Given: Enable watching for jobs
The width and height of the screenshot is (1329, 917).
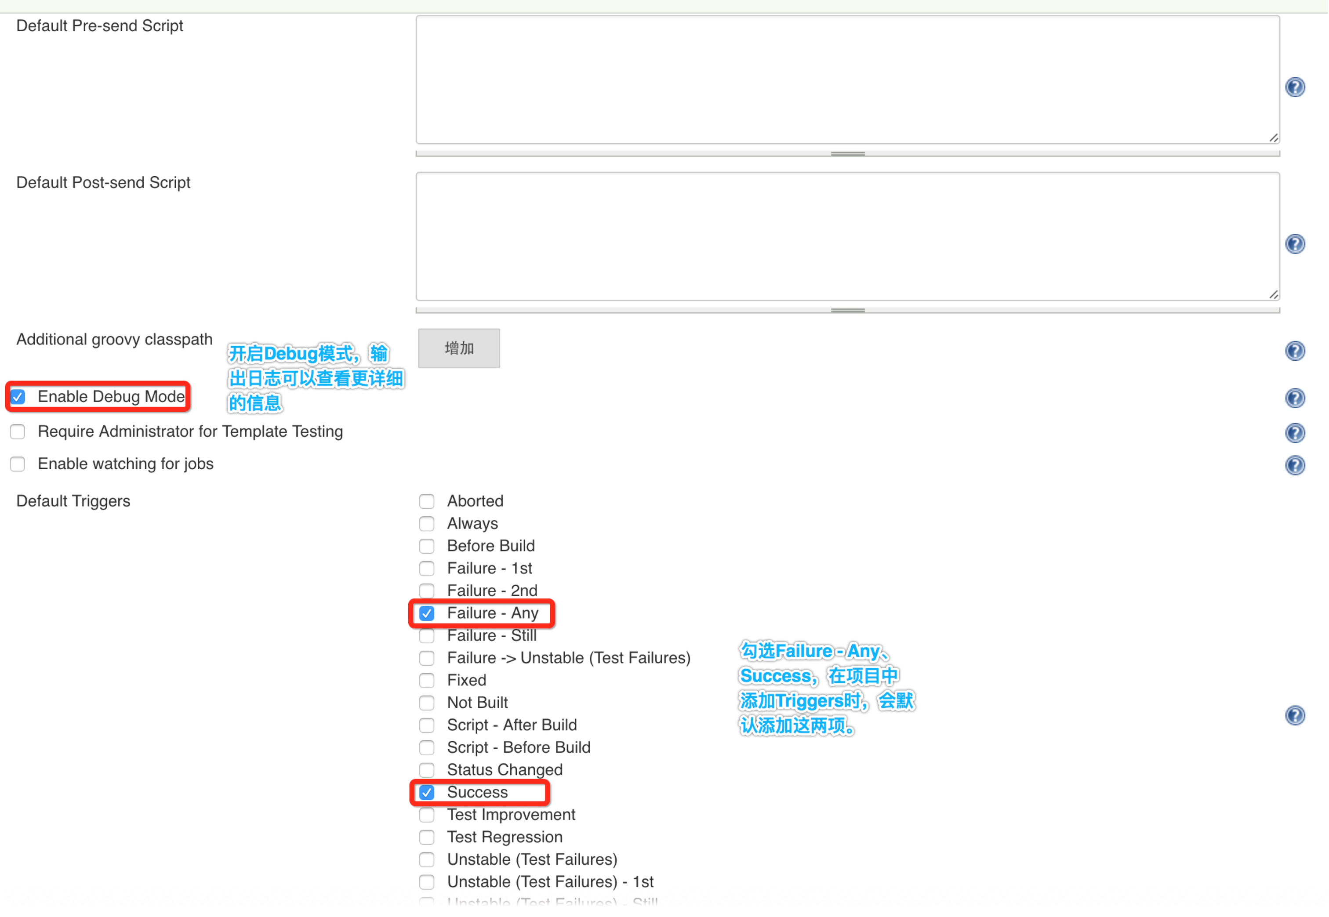Looking at the screenshot, I should pyautogui.click(x=18, y=464).
